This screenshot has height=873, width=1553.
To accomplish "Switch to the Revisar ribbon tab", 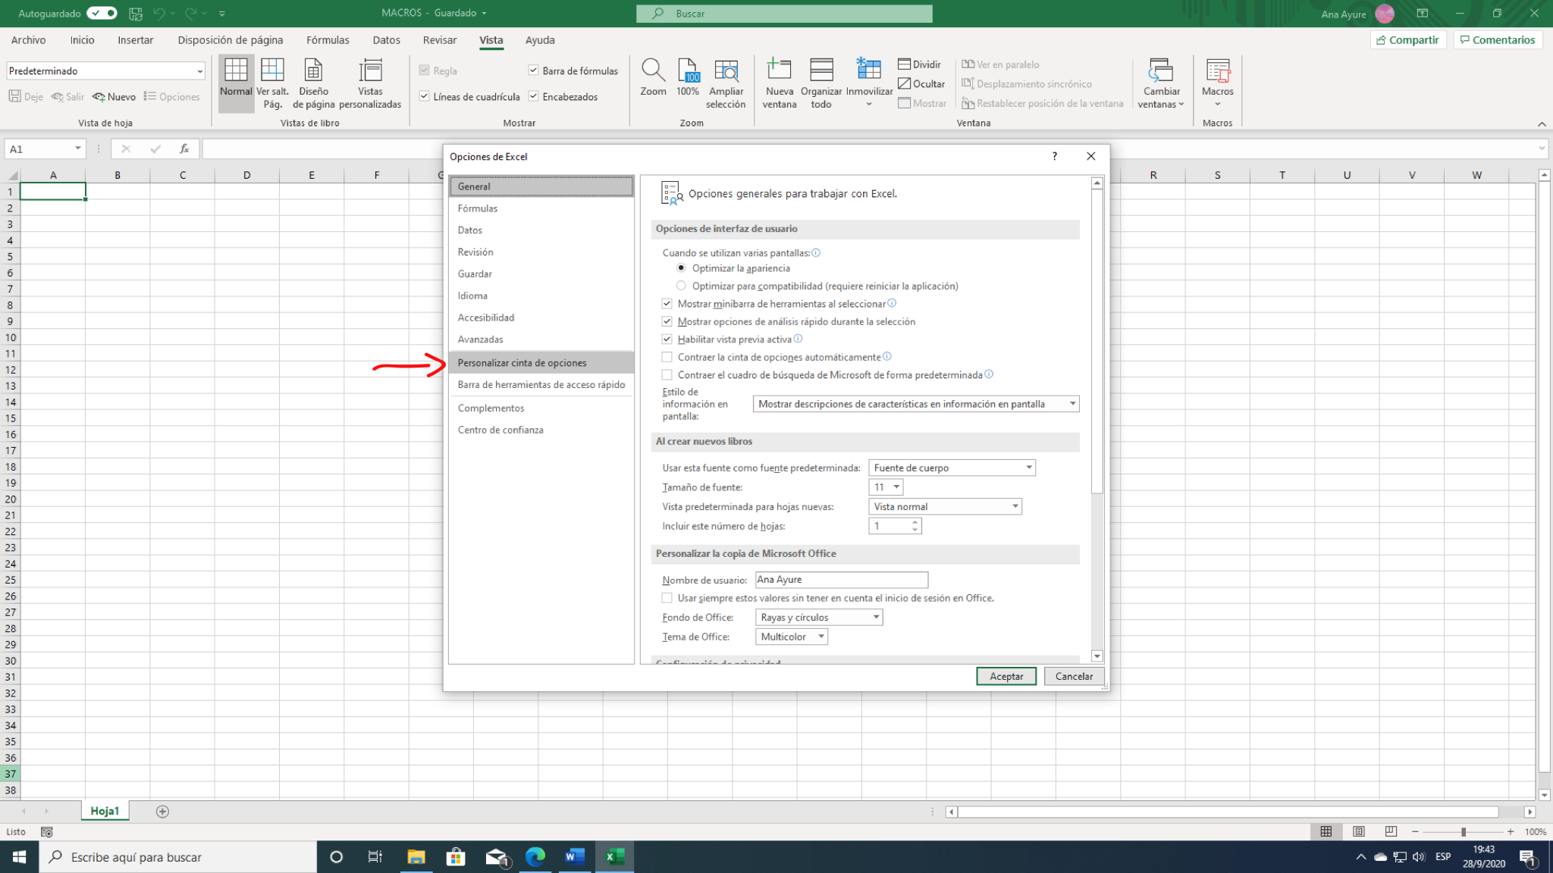I will coord(440,39).
